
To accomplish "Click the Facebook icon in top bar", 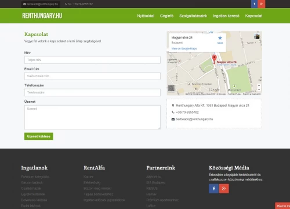I will (254, 4).
